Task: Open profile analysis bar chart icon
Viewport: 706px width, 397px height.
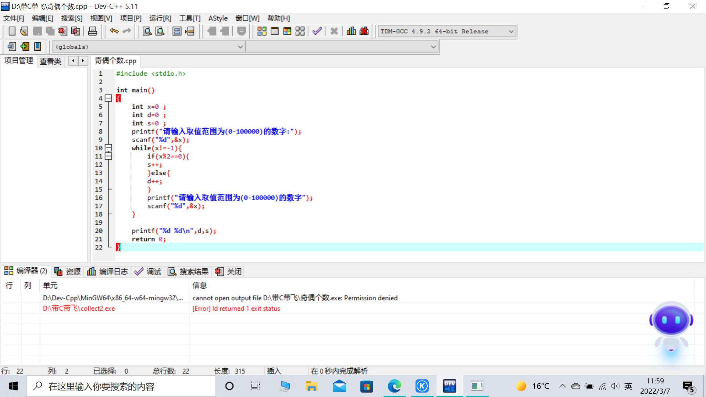Action: [x=351, y=31]
